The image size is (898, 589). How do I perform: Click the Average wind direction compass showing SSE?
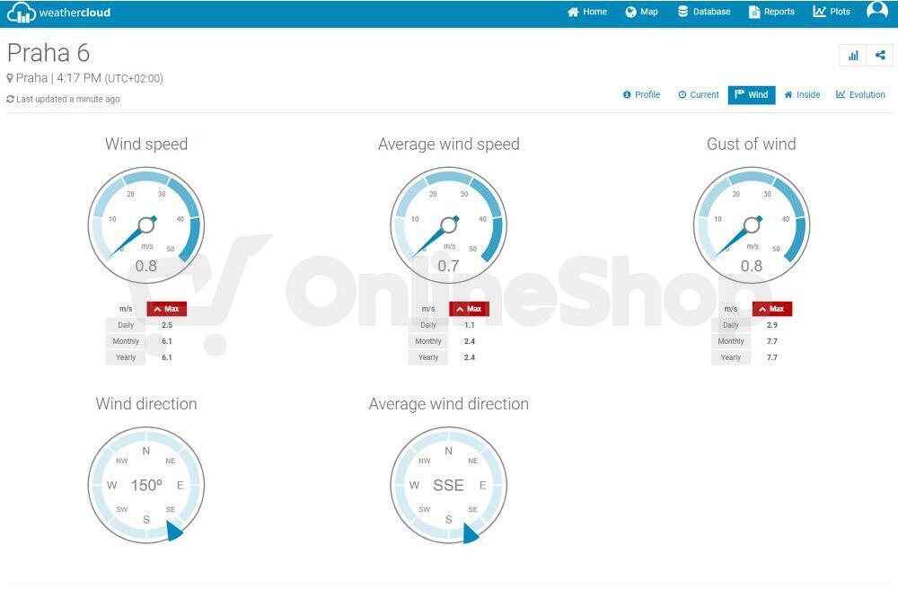point(448,485)
